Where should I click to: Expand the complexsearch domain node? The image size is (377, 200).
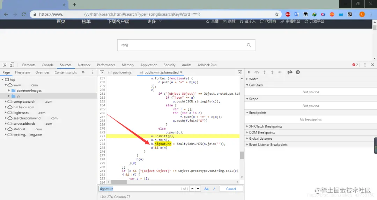6,101
